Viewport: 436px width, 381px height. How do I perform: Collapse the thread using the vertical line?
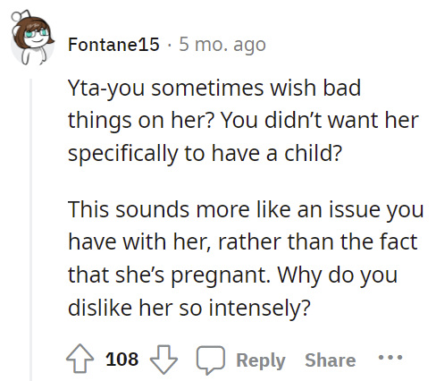coord(30,230)
